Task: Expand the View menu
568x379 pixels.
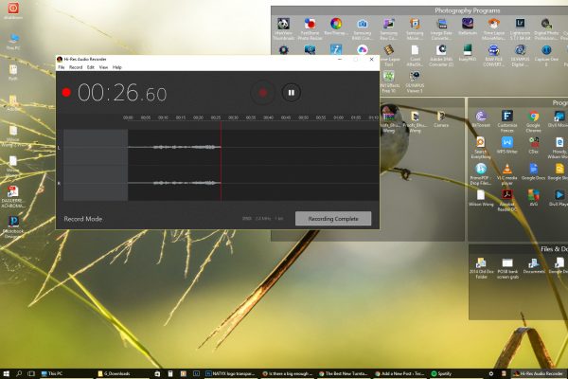Action: point(103,67)
